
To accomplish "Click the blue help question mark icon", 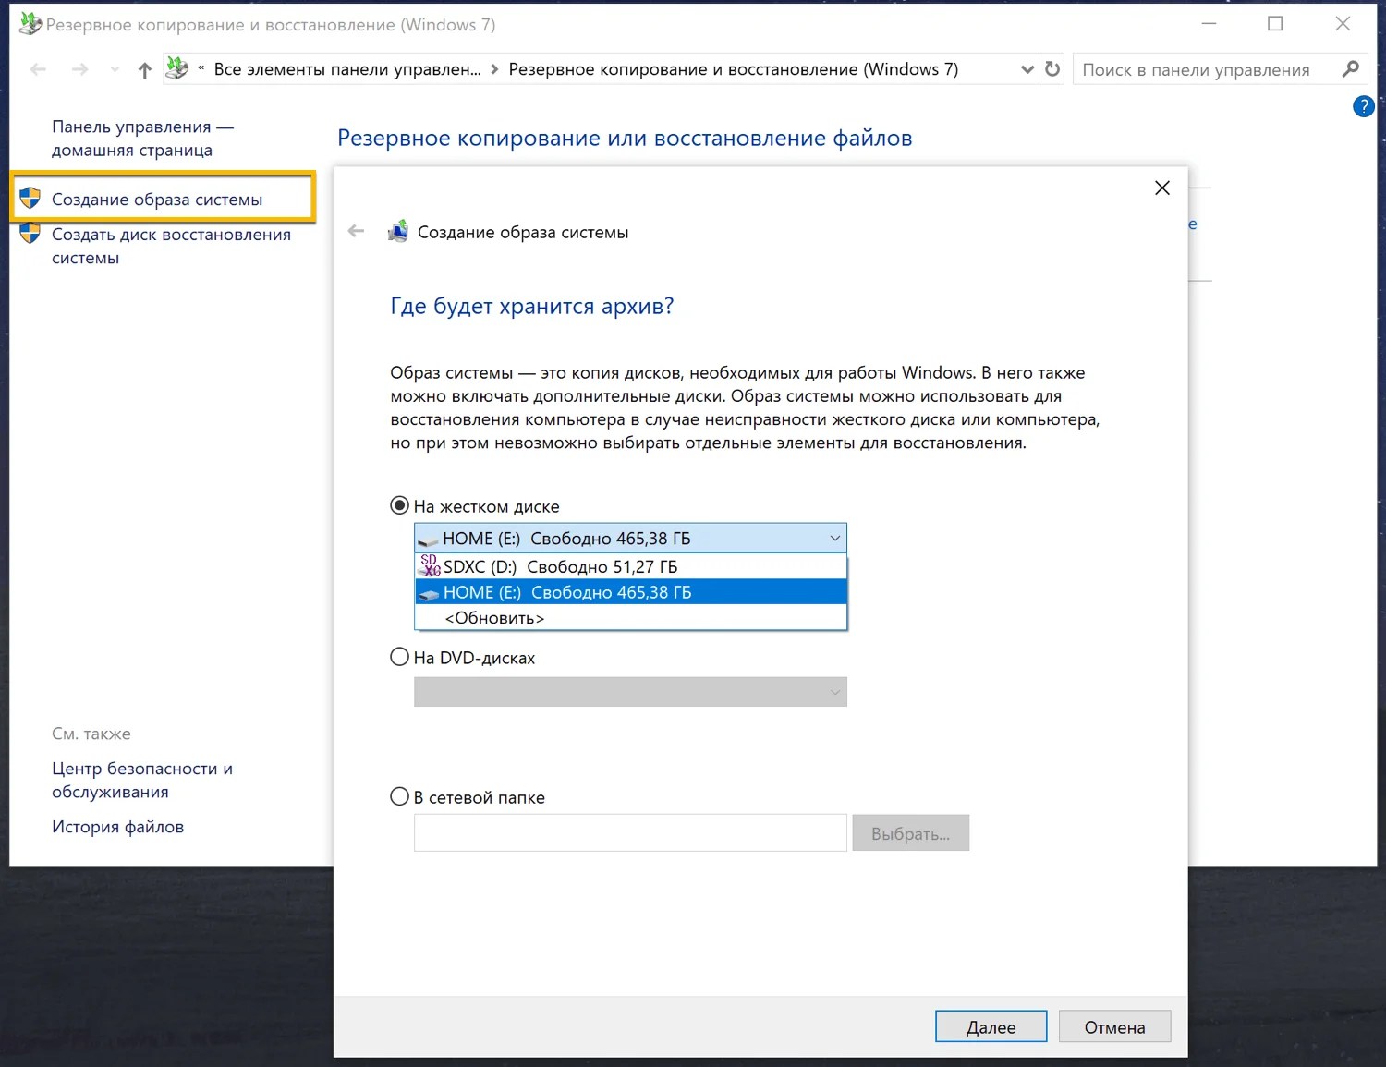I will pyautogui.click(x=1363, y=106).
